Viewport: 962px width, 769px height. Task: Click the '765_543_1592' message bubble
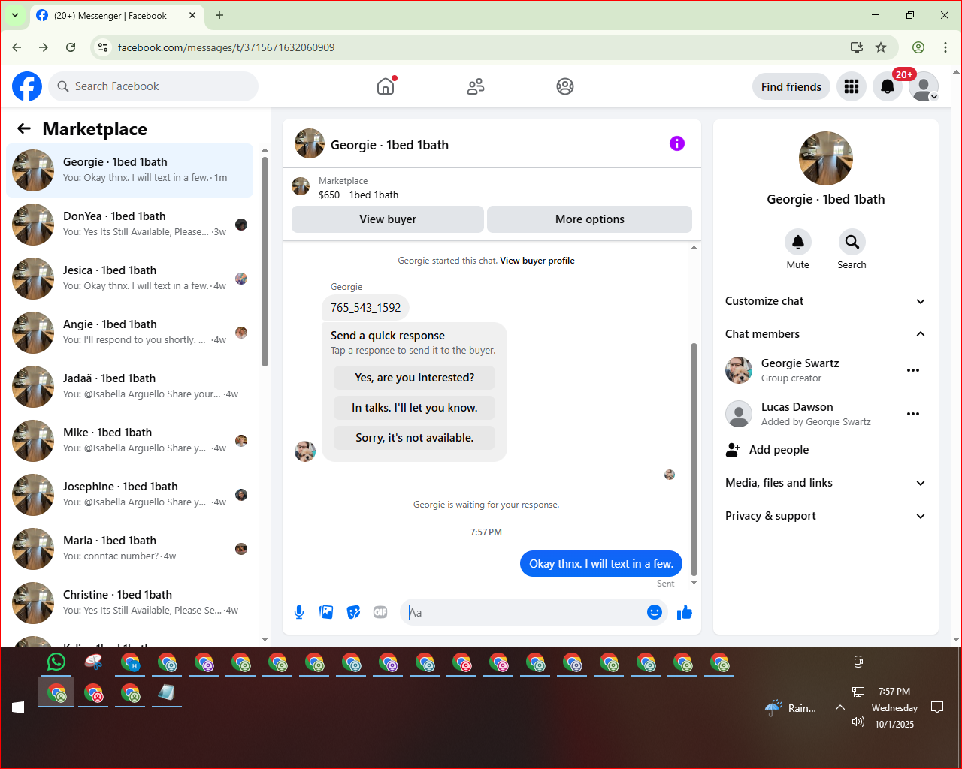click(366, 307)
